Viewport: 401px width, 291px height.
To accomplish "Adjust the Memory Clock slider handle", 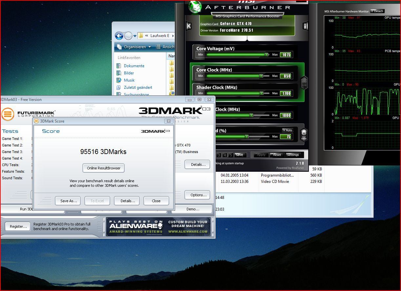I will pyautogui.click(x=251, y=115).
